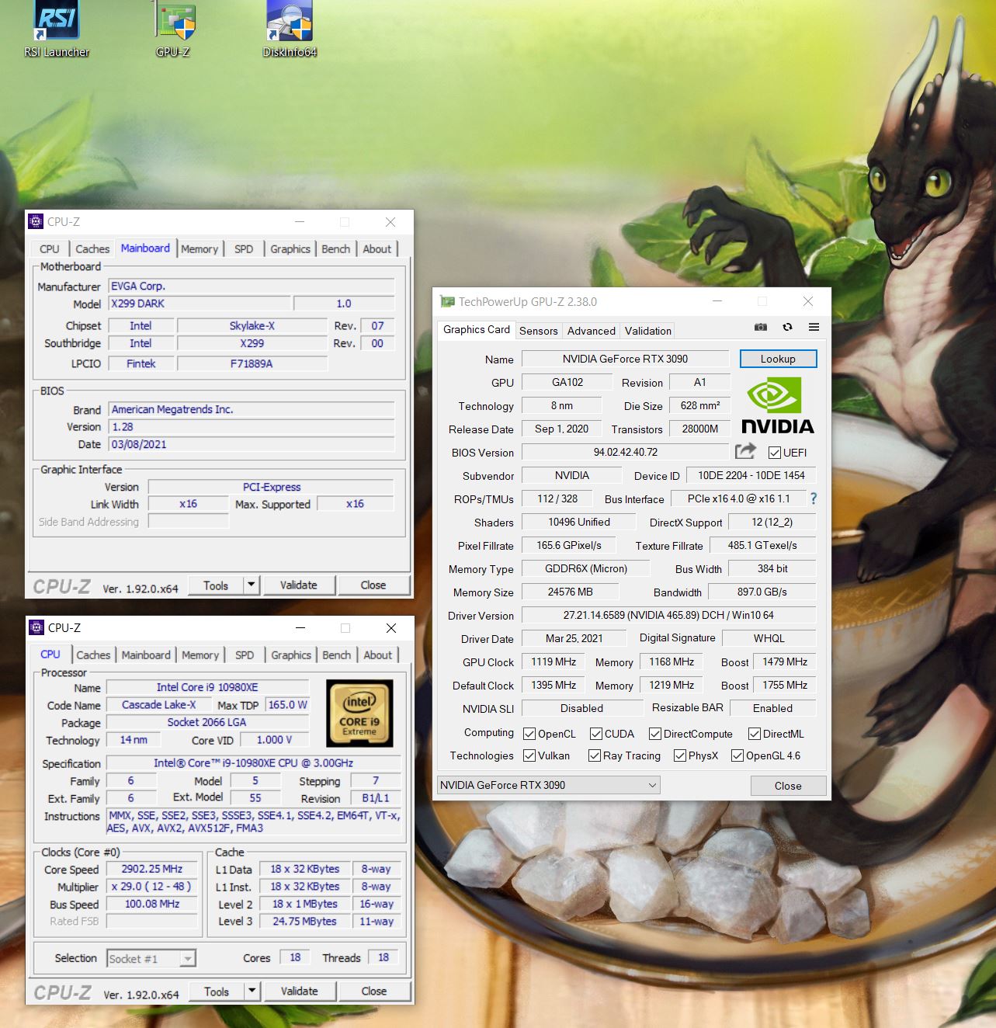Click the BIOS Version field 94.02.42.40.72
This screenshot has height=1028, width=996.
pyautogui.click(x=625, y=452)
